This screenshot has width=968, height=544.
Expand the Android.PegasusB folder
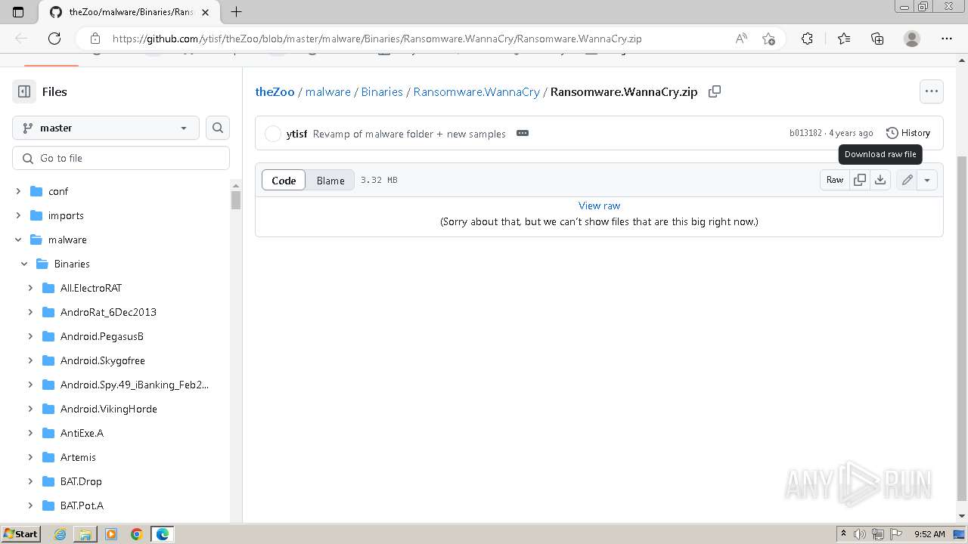point(30,336)
